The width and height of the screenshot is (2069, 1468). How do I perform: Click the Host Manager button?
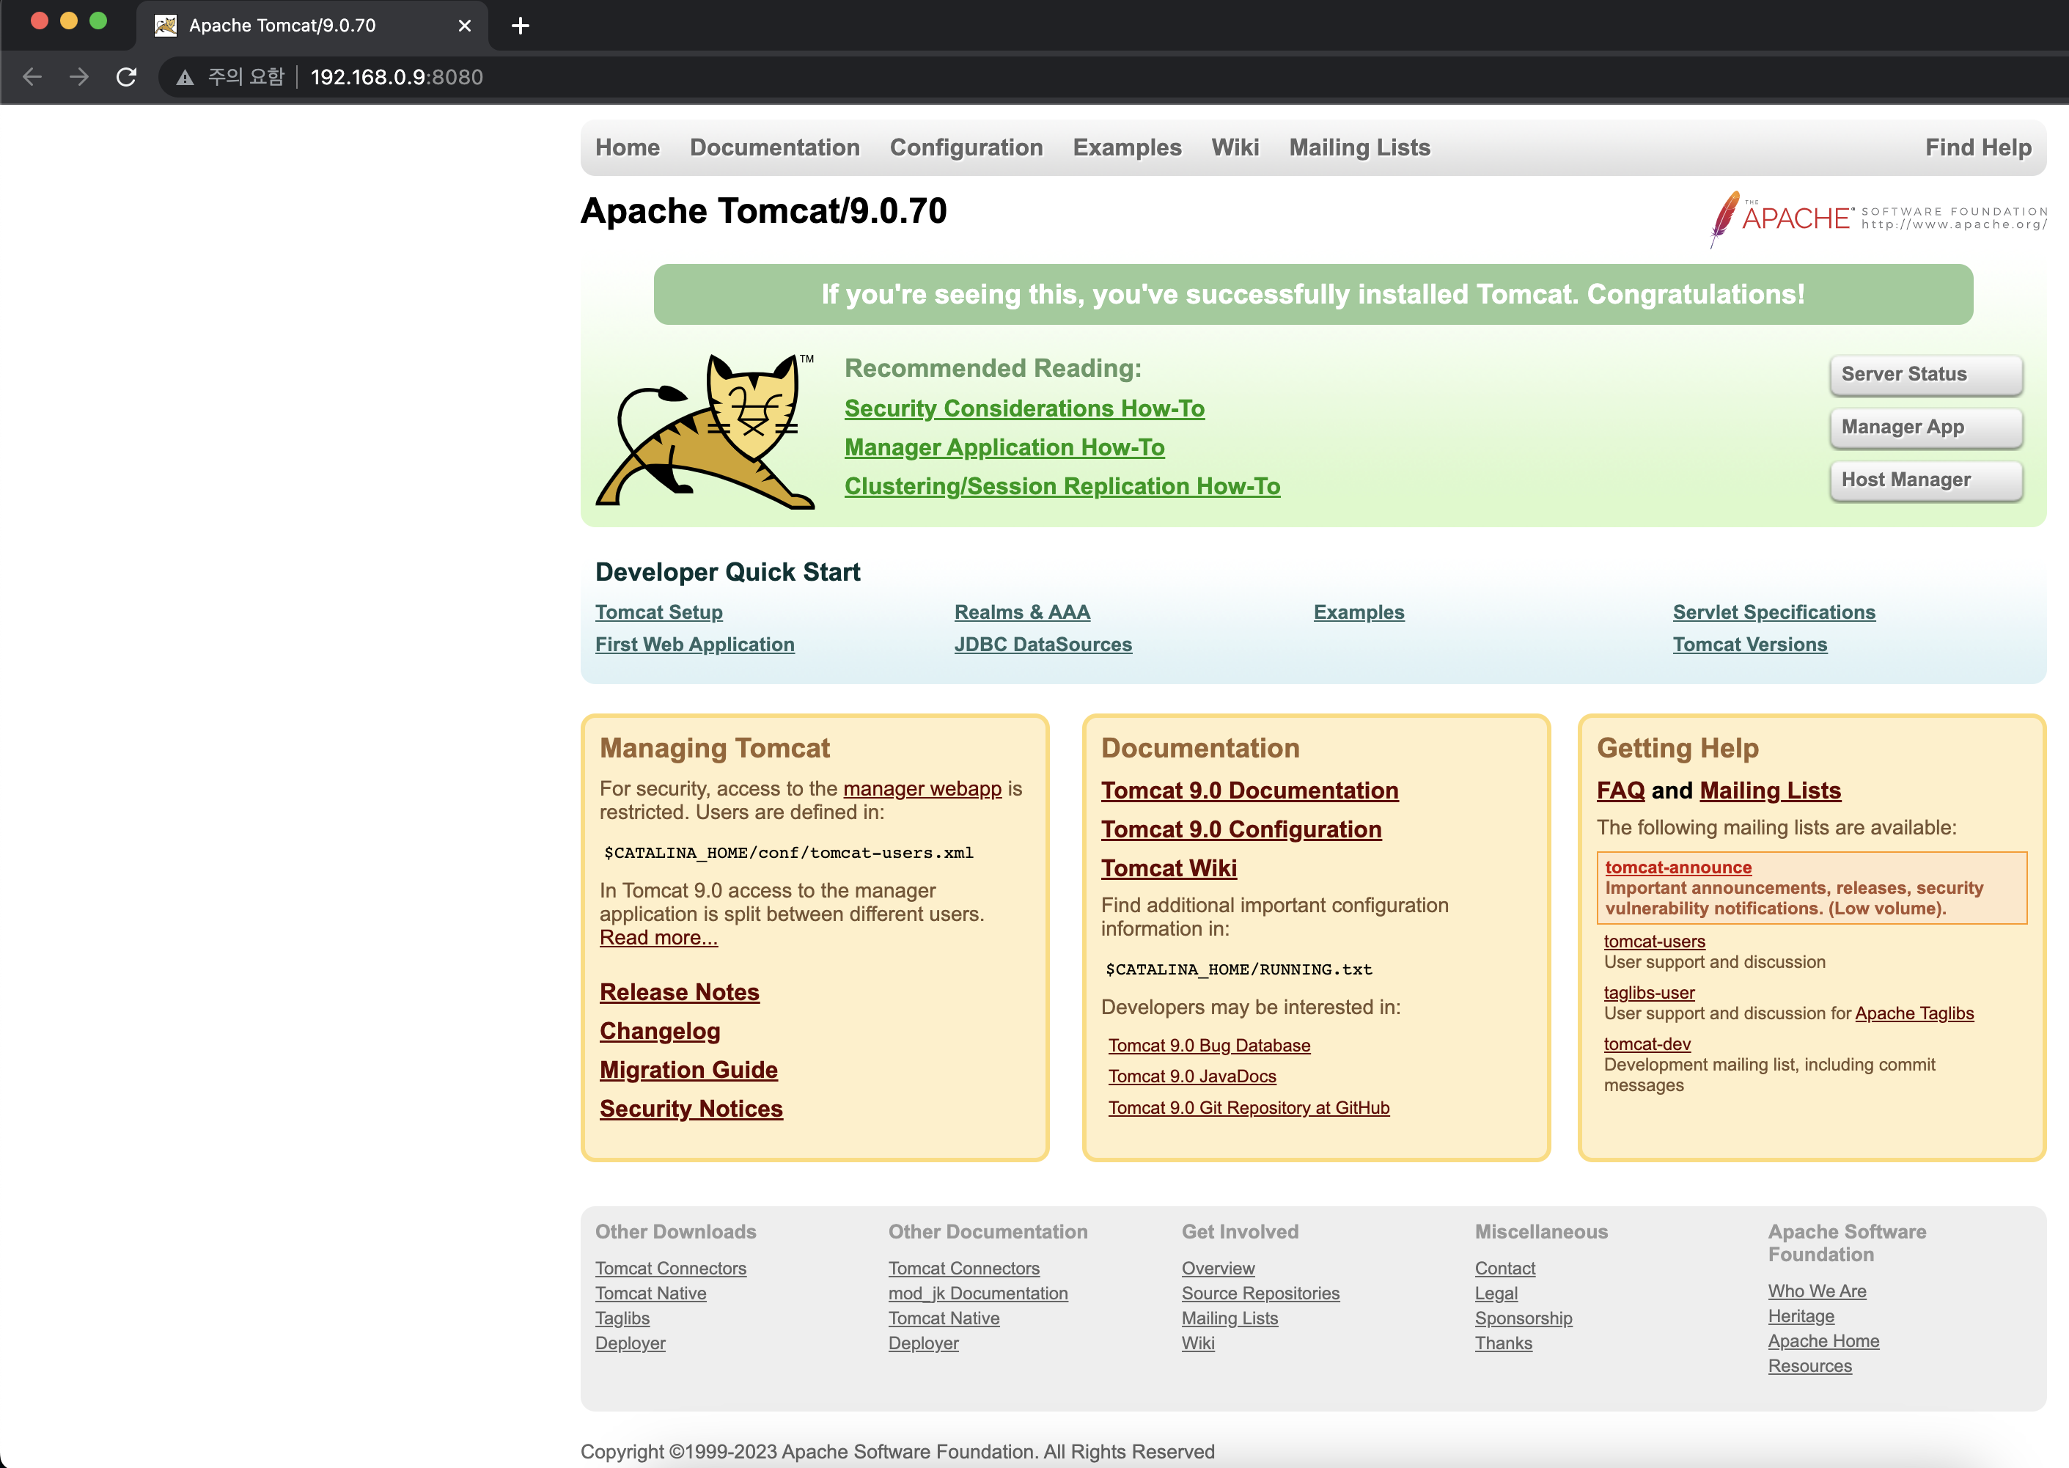click(1926, 480)
